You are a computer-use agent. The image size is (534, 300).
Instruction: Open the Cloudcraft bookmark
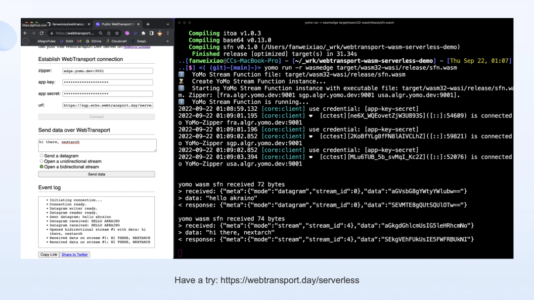pyautogui.click(x=116, y=41)
